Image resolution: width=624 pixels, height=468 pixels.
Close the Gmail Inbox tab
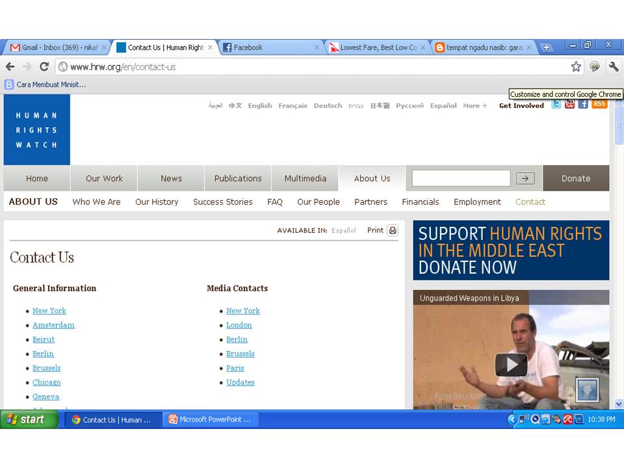click(104, 47)
